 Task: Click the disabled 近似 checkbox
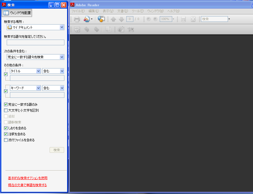(x=6, y=116)
